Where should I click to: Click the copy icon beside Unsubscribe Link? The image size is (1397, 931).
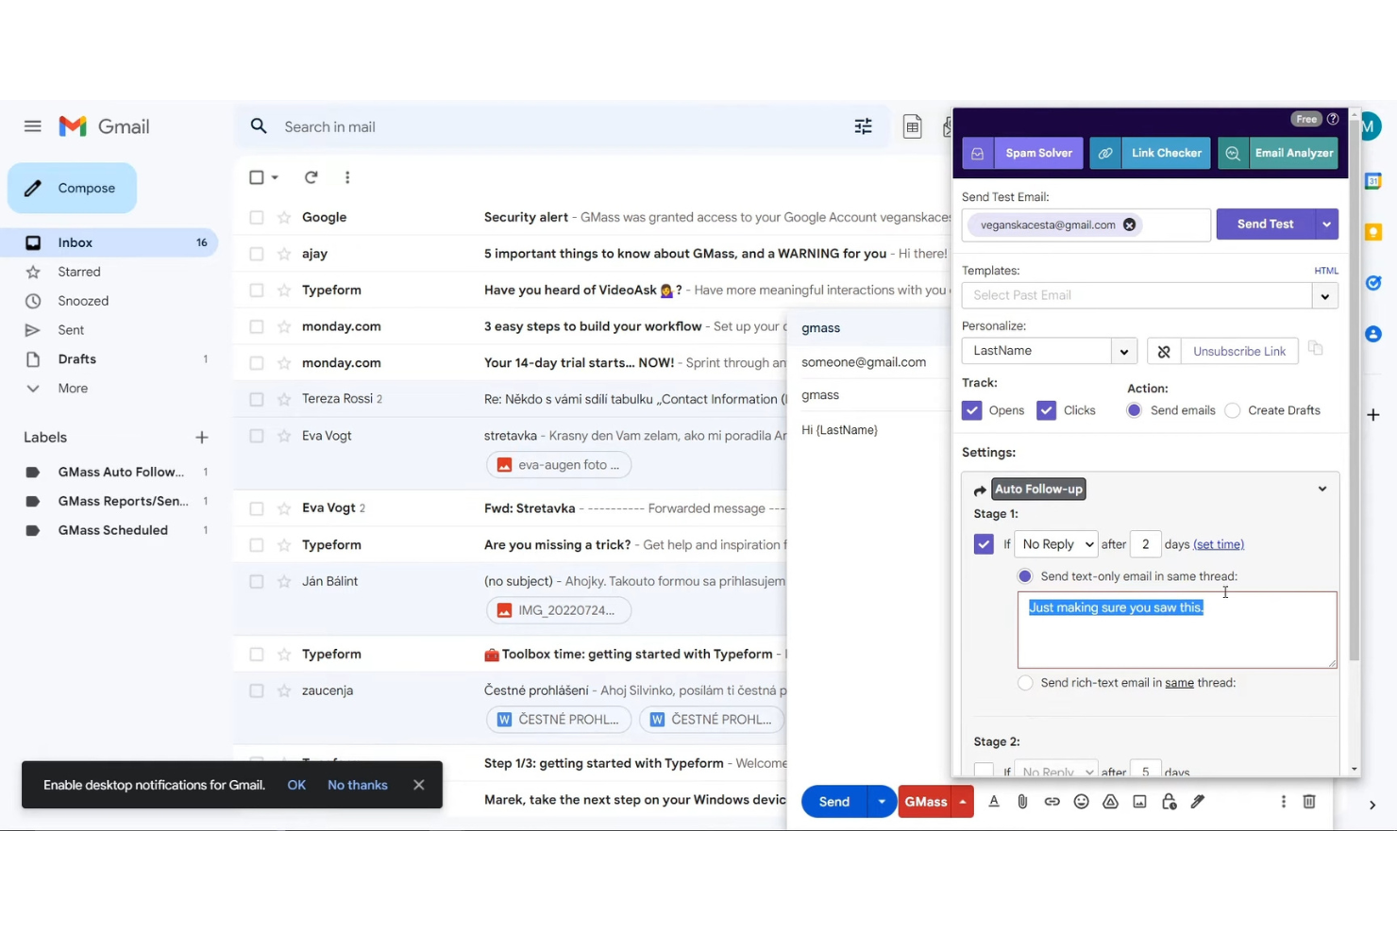pyautogui.click(x=1316, y=349)
